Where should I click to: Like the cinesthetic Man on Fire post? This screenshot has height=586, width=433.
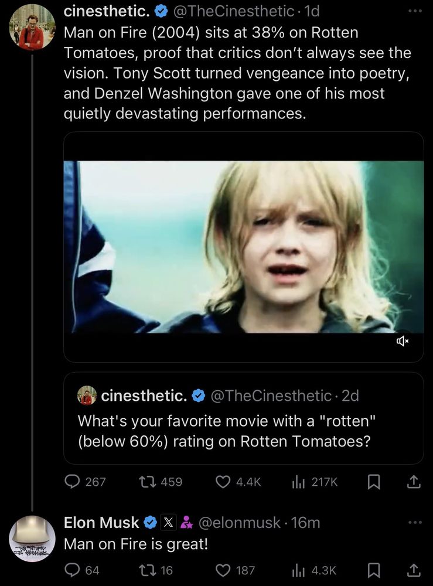coord(223,482)
